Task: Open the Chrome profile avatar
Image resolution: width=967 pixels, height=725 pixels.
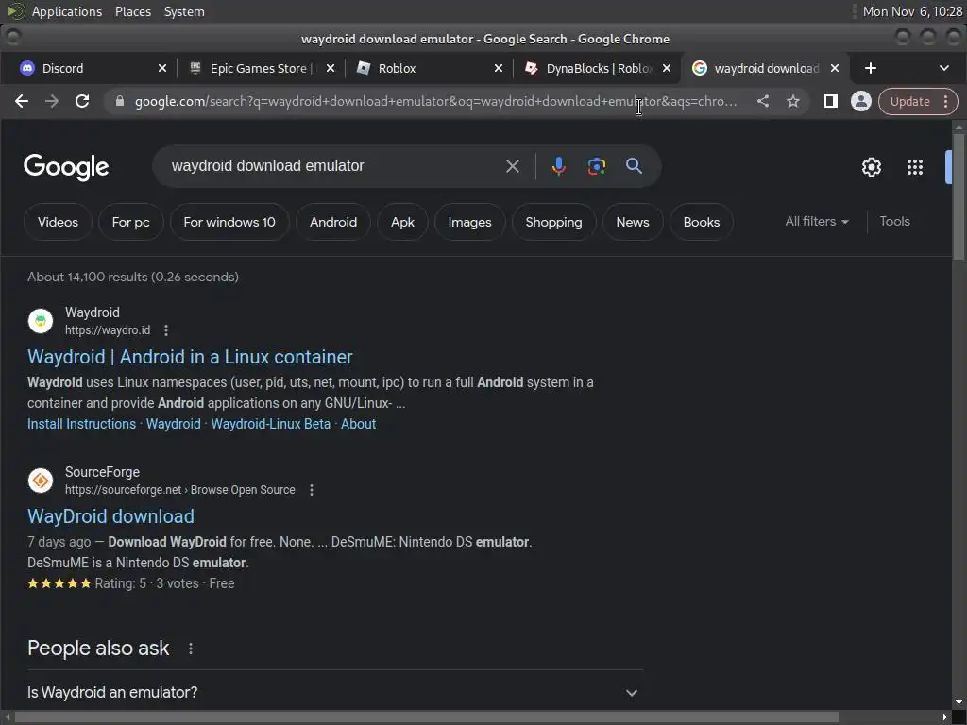Action: click(x=861, y=101)
